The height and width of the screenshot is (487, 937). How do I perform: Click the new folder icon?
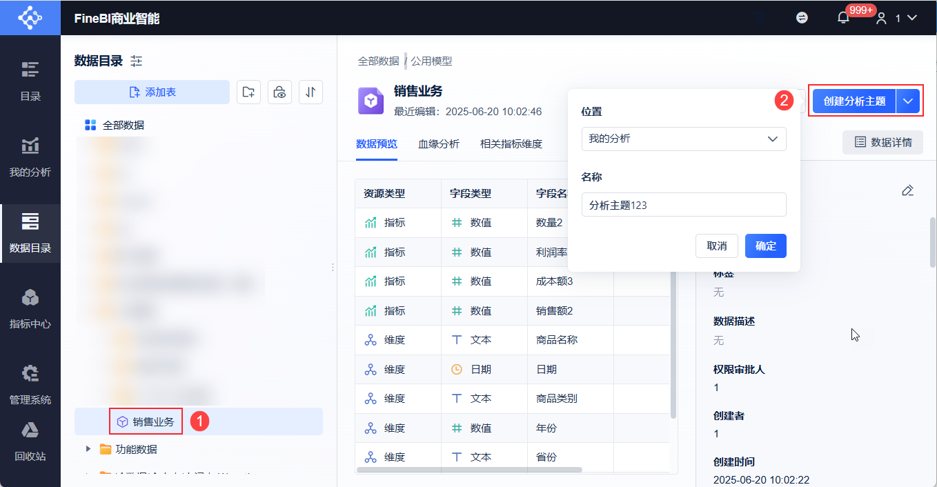point(248,92)
